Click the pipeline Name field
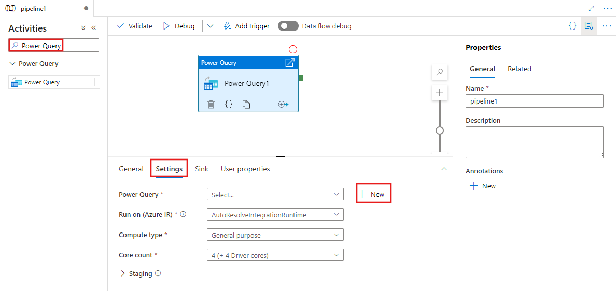The width and height of the screenshot is (616, 291). tap(534, 101)
